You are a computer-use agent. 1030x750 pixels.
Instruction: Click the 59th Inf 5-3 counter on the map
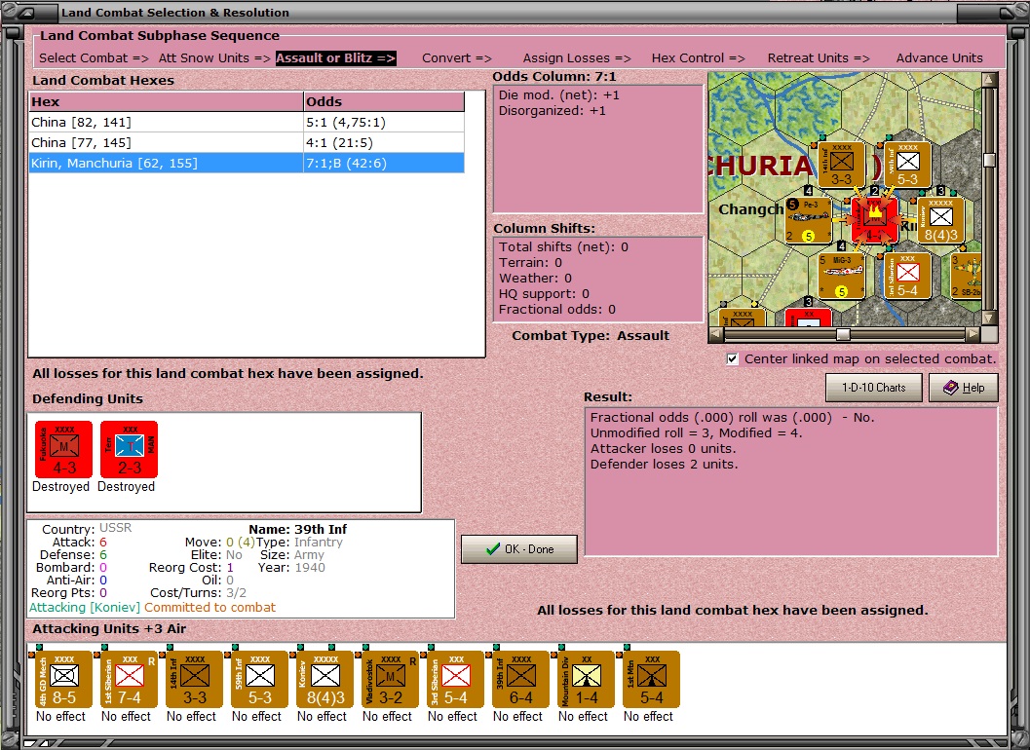tap(907, 165)
